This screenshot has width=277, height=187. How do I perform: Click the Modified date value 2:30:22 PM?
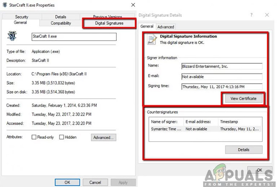(61, 114)
